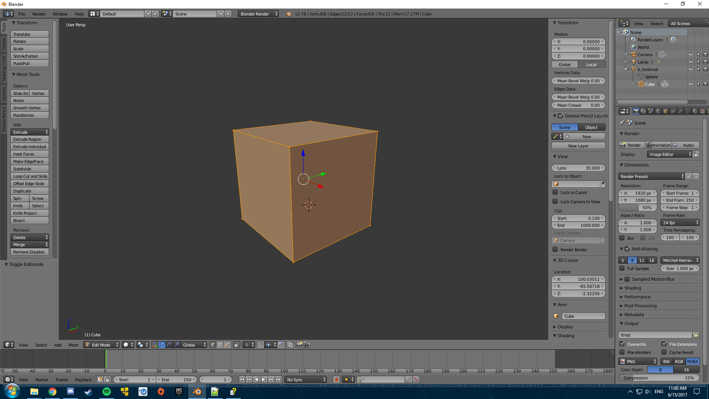This screenshot has height=399, width=709.
Task: Open the World properties tab
Action: (658, 111)
